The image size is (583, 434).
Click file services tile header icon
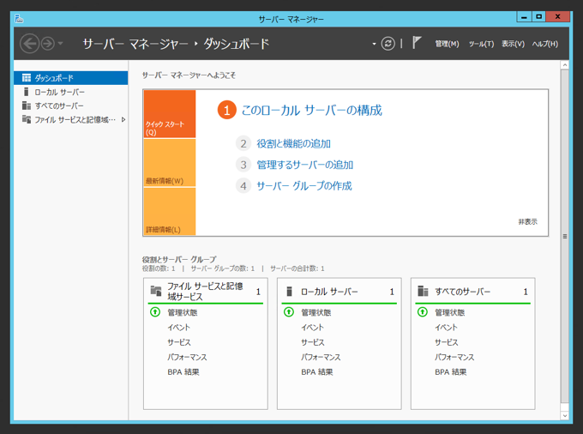[156, 291]
